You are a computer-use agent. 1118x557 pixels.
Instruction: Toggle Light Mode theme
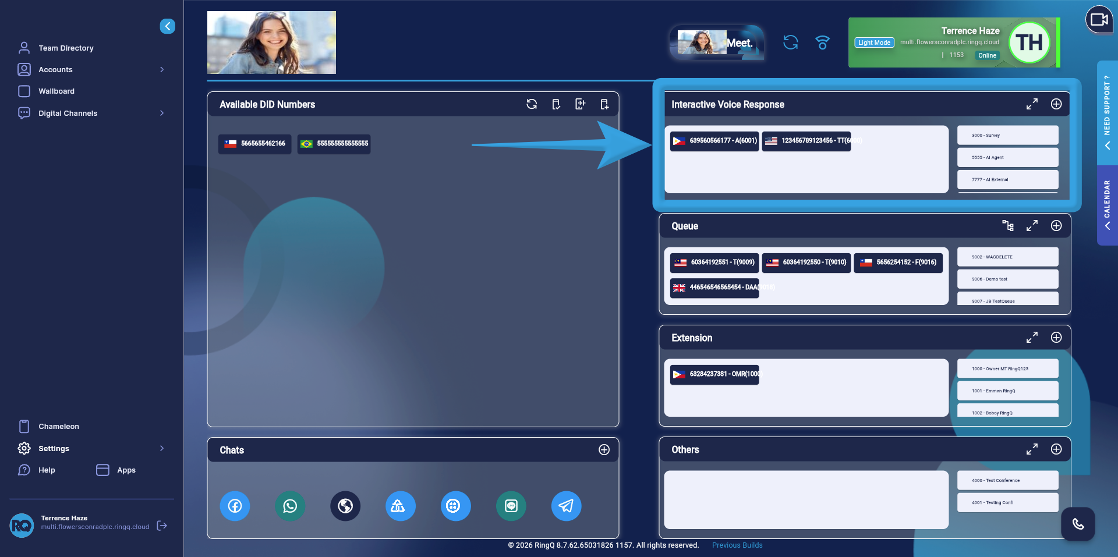click(x=874, y=42)
